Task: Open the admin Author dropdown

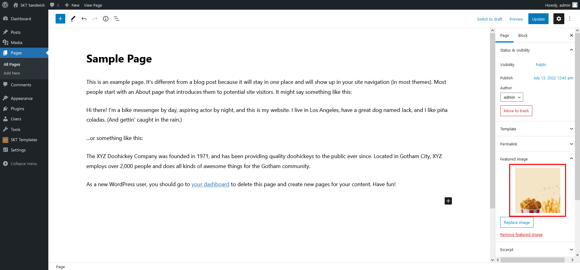Action: coord(512,97)
